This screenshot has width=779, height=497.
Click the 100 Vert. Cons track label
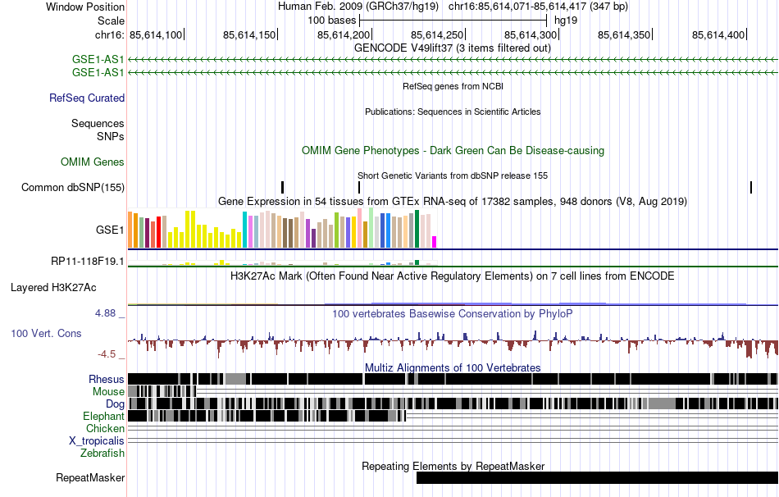(x=46, y=334)
